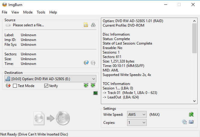Click the 'Session 1... (LBA: 0)' line

(118, 88)
